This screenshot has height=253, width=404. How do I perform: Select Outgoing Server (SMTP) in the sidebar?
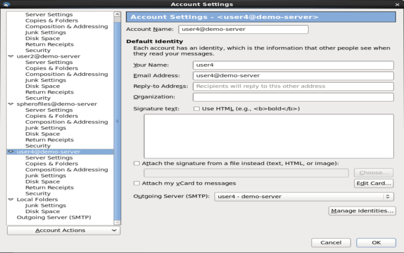tap(53, 217)
